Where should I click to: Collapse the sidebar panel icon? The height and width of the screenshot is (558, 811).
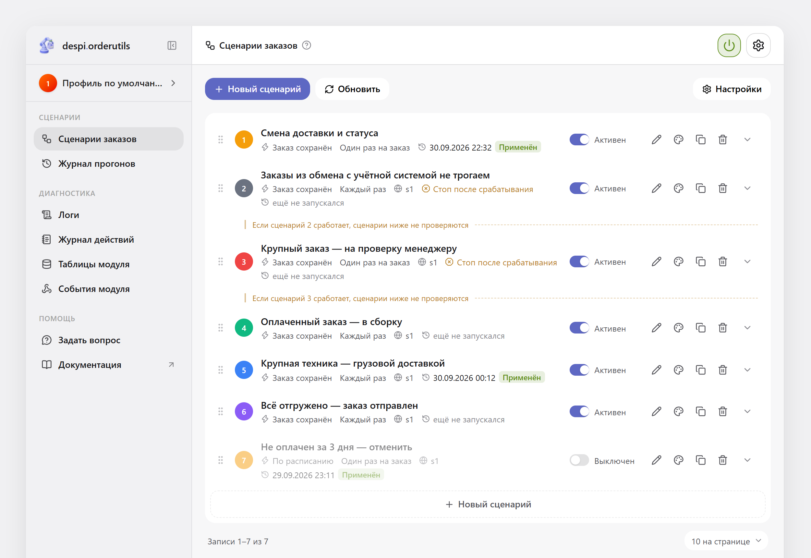point(172,45)
